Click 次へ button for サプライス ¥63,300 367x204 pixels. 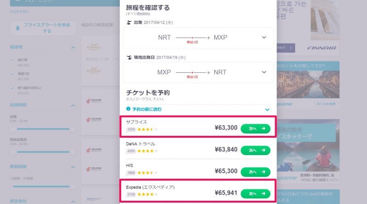[256, 129]
